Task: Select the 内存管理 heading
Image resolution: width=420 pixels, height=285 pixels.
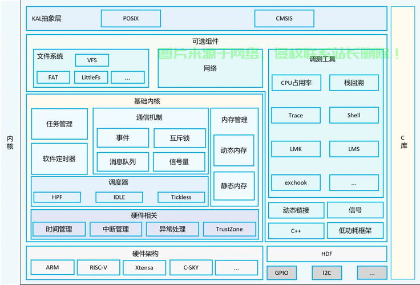Action: pyautogui.click(x=235, y=120)
